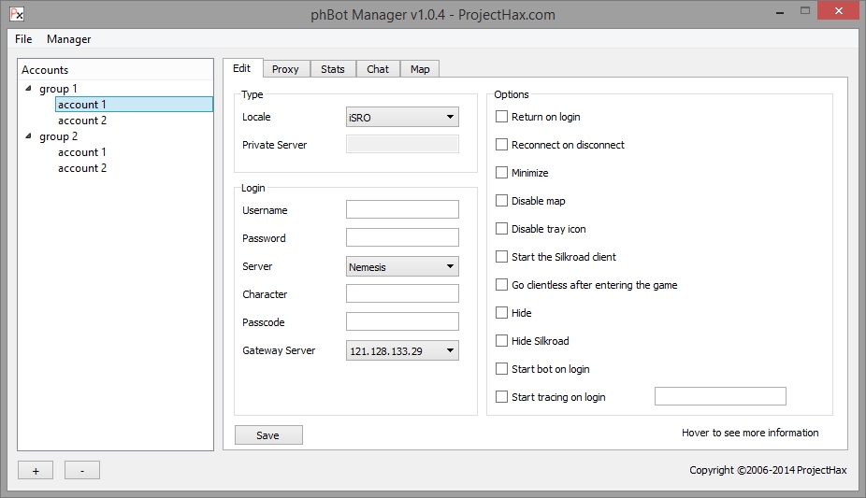
Task: Click the Username input field
Action: (402, 210)
